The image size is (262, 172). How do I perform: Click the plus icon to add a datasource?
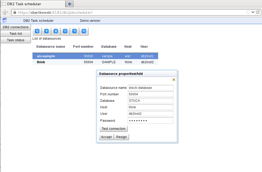coord(46,31)
